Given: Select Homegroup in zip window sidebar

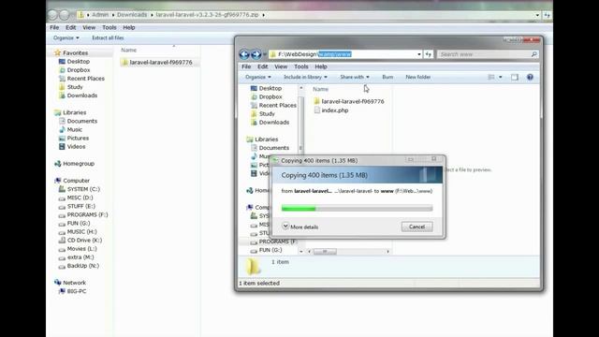Looking at the screenshot, I should pyautogui.click(x=75, y=164).
